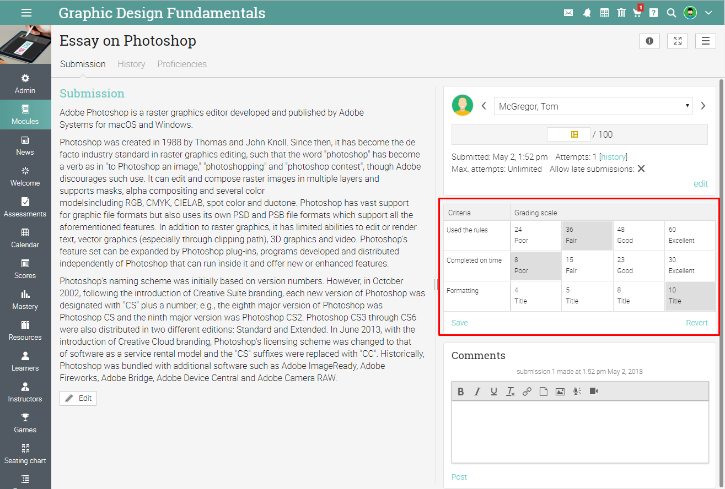Image resolution: width=725 pixels, height=489 pixels.
Task: Select 48 Good for Used the rules
Action: (639, 235)
